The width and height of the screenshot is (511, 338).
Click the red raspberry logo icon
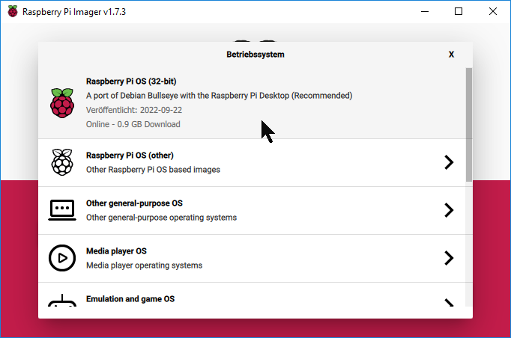(62, 103)
